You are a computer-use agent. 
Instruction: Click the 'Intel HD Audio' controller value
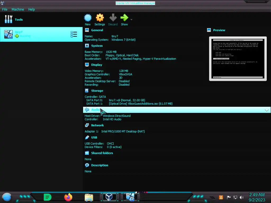coord(112,119)
